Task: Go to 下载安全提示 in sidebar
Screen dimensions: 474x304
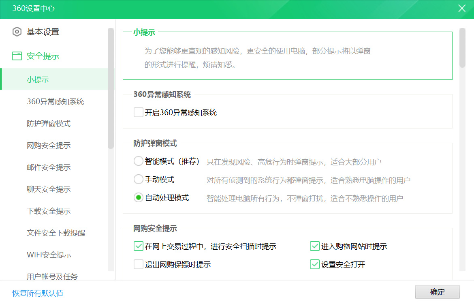Action: pyautogui.click(x=49, y=211)
